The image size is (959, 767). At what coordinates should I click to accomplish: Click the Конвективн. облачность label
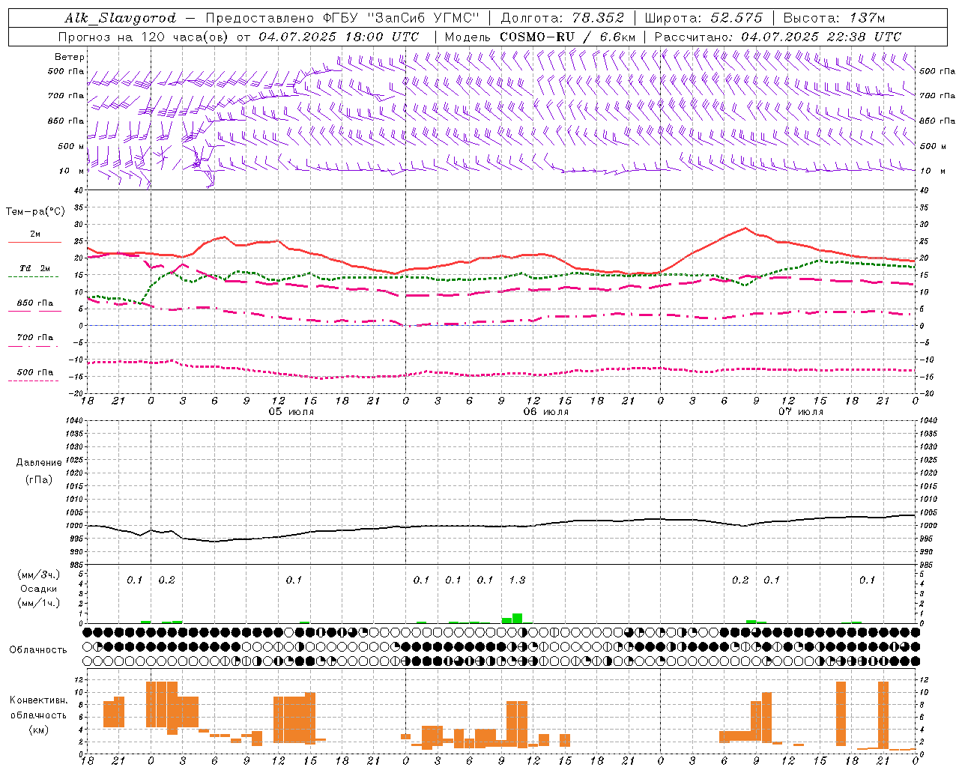coord(38,708)
